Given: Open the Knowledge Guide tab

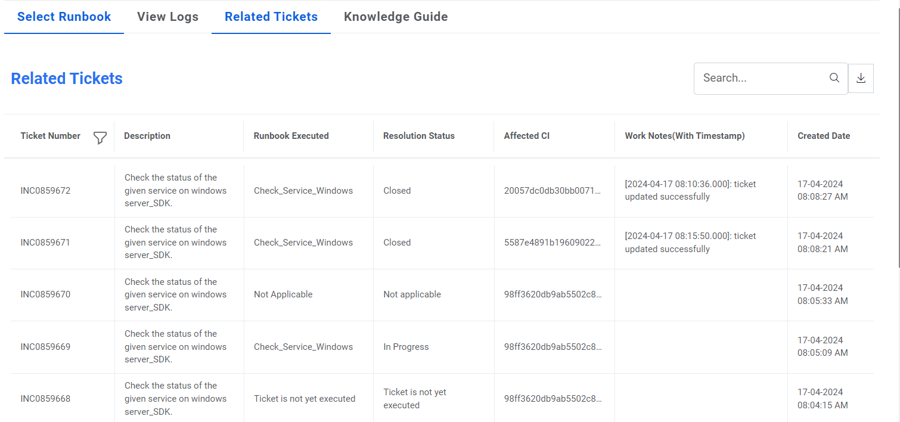Looking at the screenshot, I should click(396, 17).
